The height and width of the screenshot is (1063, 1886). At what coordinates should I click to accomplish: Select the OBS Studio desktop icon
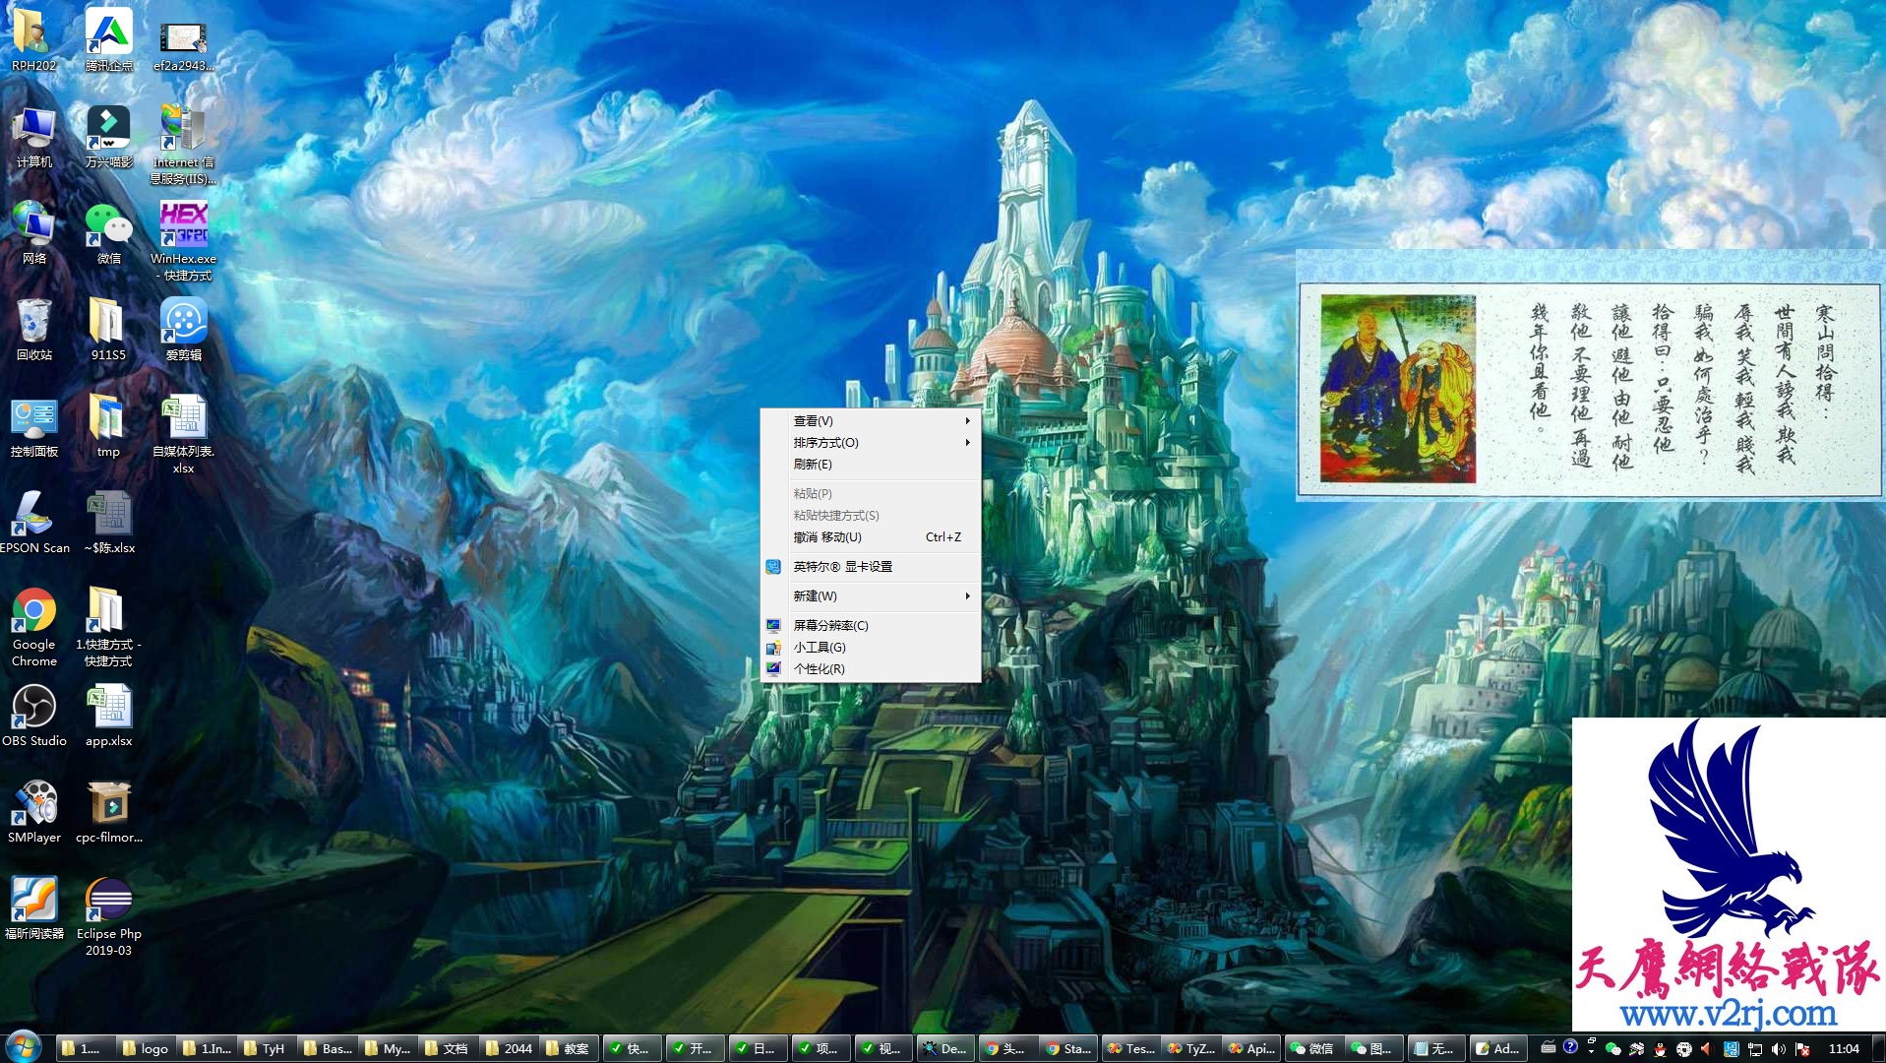[x=34, y=709]
